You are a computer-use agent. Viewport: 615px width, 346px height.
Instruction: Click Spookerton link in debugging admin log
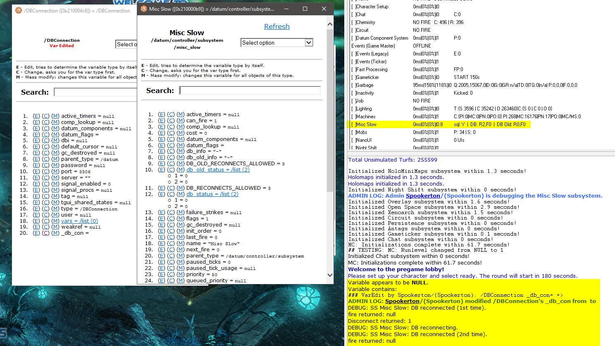pyautogui.click(x=423, y=196)
